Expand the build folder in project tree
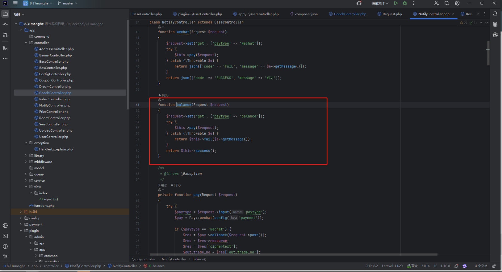This screenshot has height=272, width=502. [x=21, y=212]
